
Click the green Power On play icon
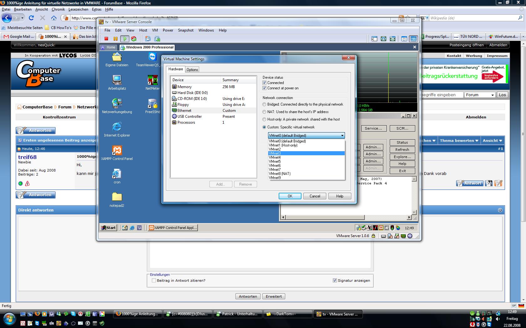pos(125,39)
